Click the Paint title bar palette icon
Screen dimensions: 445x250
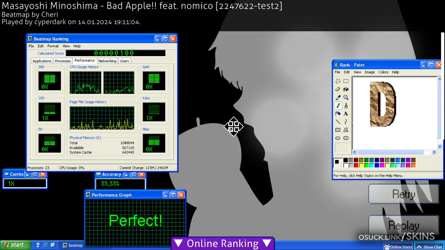(336, 65)
